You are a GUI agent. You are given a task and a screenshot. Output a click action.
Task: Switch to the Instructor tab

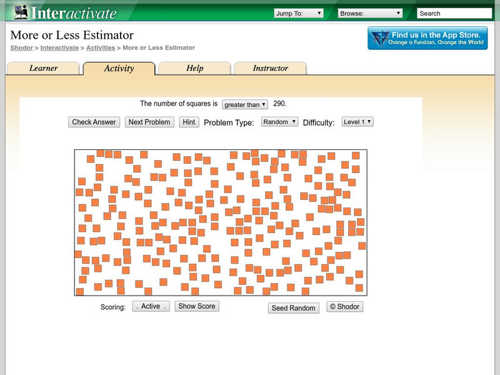tap(271, 68)
